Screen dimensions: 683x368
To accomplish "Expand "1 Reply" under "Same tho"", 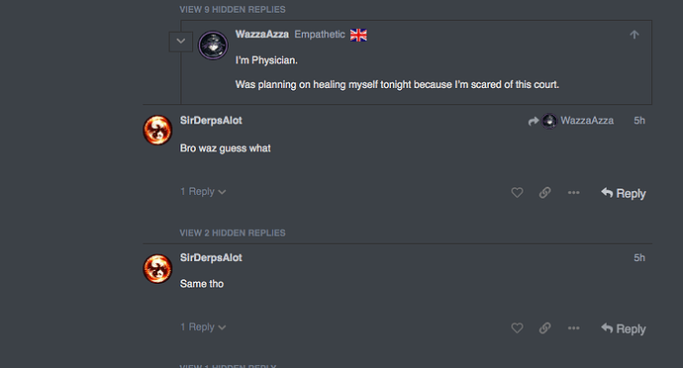I will [203, 327].
